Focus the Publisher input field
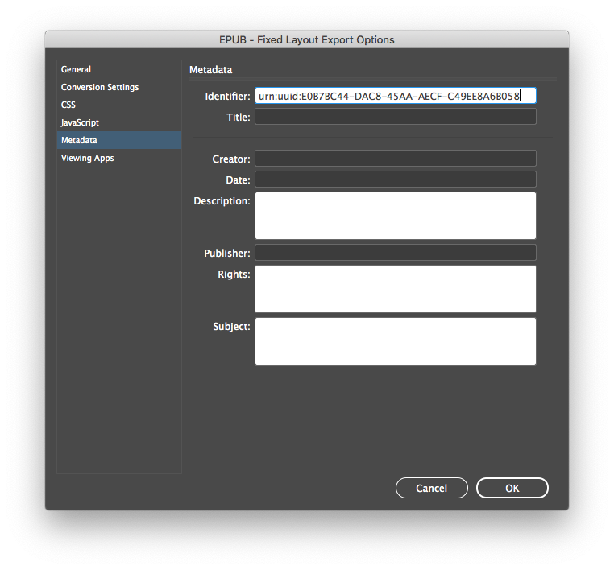Viewport: 614px width, 570px height. click(x=395, y=253)
